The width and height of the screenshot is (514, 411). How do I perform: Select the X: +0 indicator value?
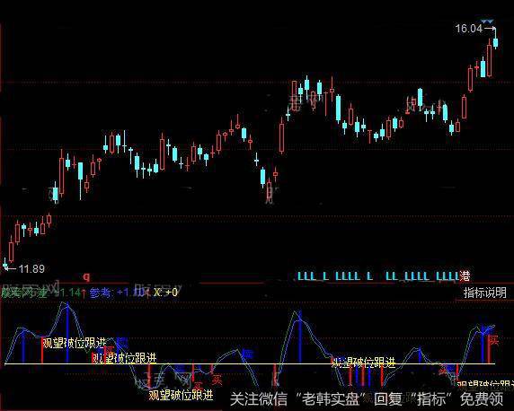point(165,293)
